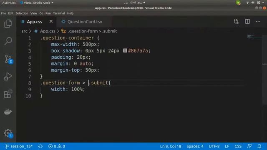Viewport: 267px width, 150px height.
Task: Click the session_15 git branch indicator
Action: (x=19, y=146)
